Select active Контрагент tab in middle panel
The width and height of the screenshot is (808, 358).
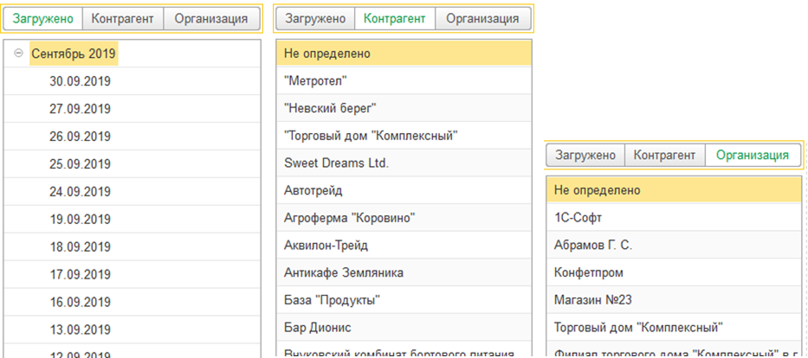pyautogui.click(x=395, y=19)
